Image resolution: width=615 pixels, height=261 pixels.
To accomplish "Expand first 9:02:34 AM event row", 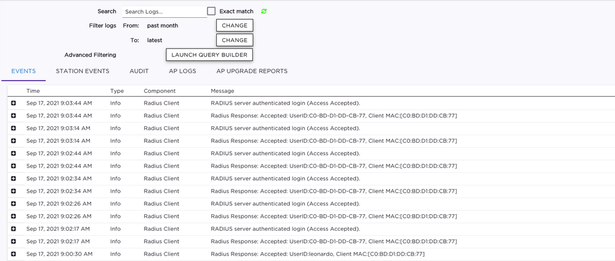I will click(x=14, y=179).
